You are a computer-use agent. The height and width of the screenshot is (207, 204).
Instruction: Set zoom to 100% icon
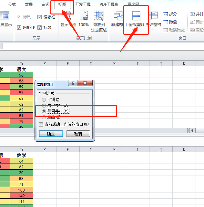84,15
